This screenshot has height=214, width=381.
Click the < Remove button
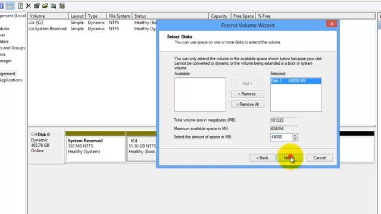[248, 94]
